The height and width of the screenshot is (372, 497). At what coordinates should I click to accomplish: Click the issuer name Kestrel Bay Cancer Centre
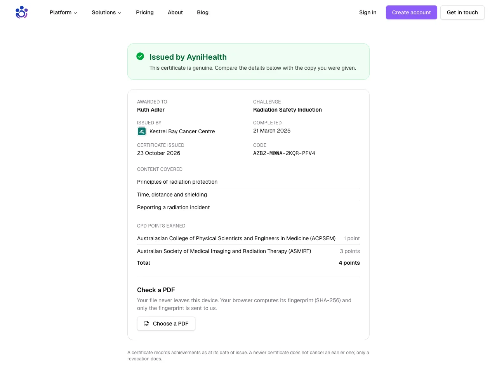point(182,131)
